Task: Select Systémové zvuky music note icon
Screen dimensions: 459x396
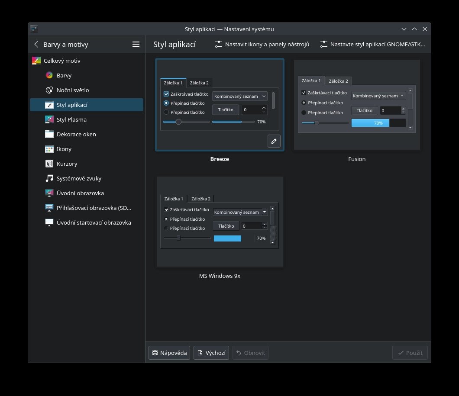Action: (49, 178)
